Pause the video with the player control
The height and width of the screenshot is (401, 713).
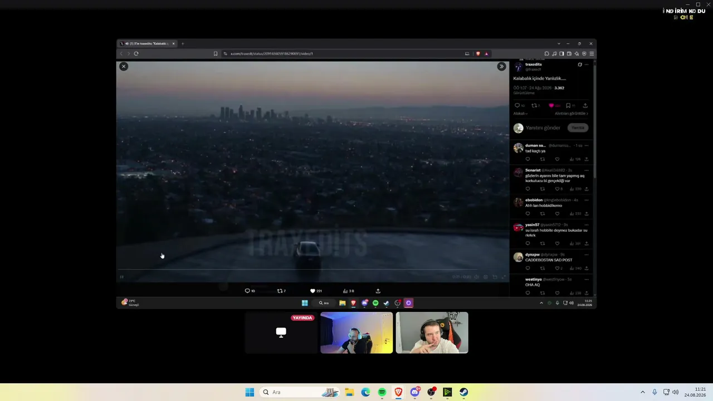[121, 277]
